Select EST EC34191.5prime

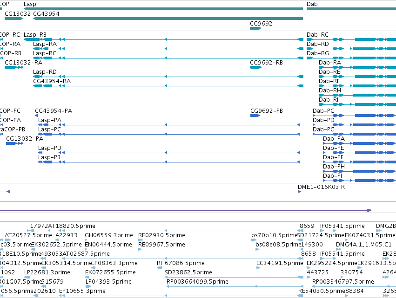coord(280,263)
